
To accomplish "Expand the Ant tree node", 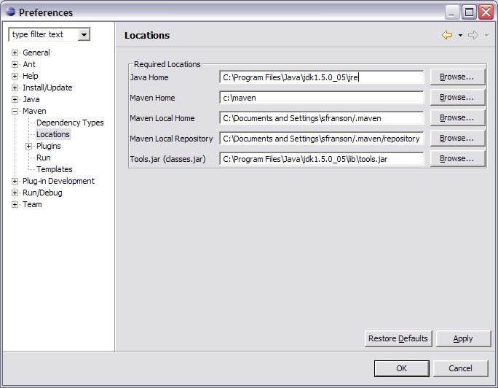I will tap(15, 65).
